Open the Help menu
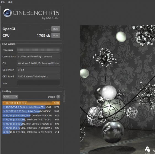Viewport: 155px width, 154px height. click(10, 2)
